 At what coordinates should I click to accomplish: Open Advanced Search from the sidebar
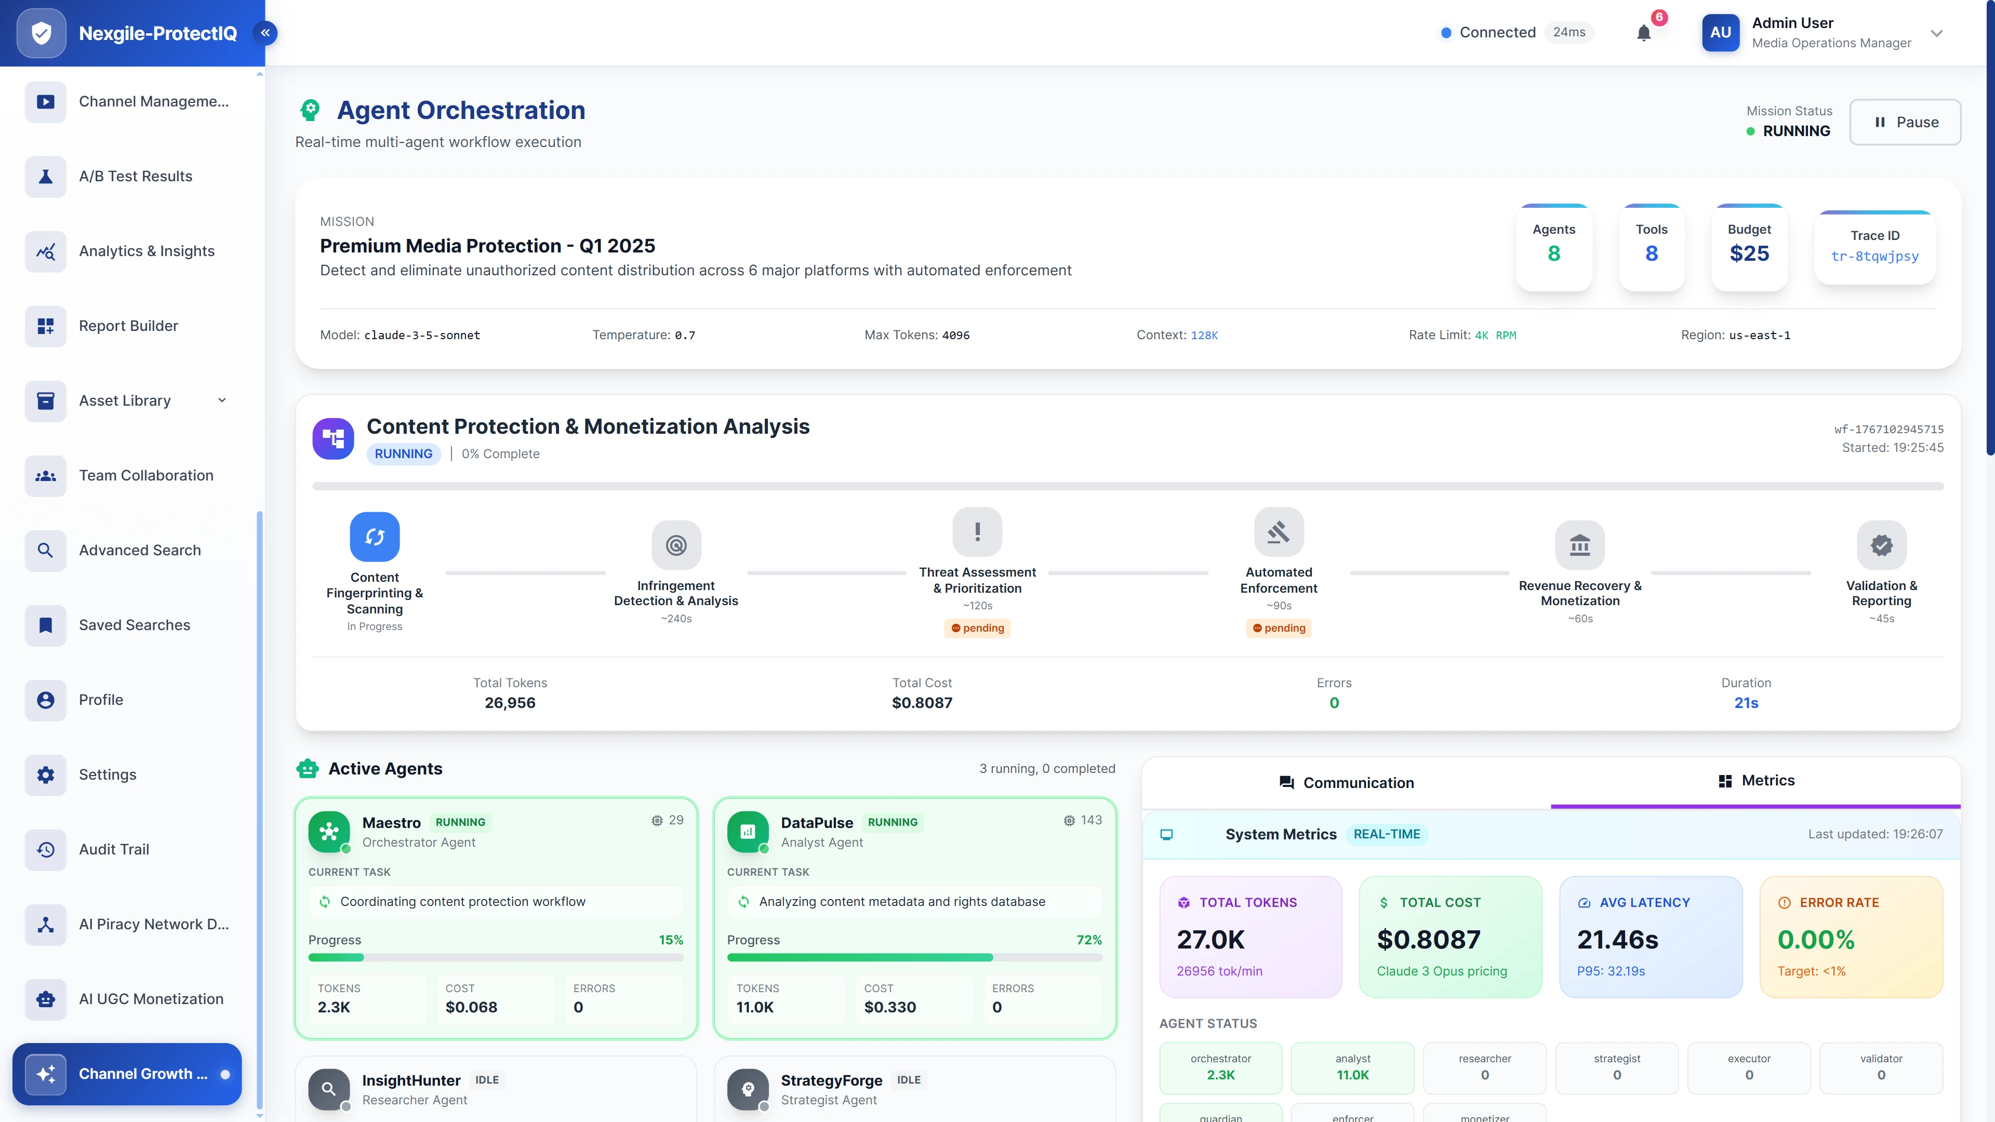(139, 550)
